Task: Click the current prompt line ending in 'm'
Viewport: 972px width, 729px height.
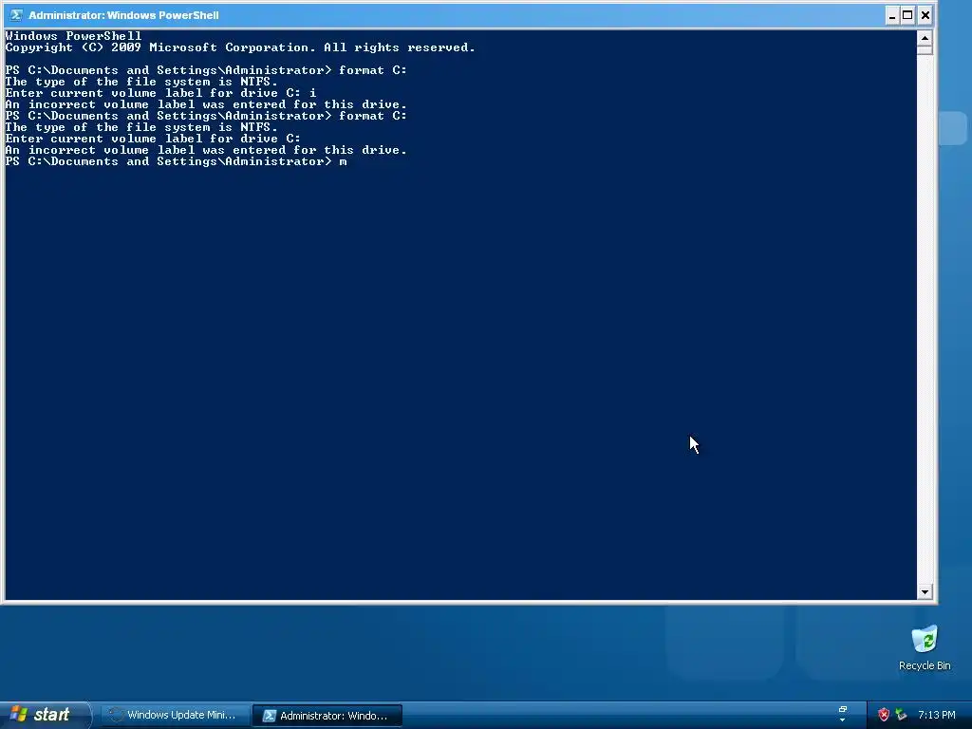Action: pos(176,161)
